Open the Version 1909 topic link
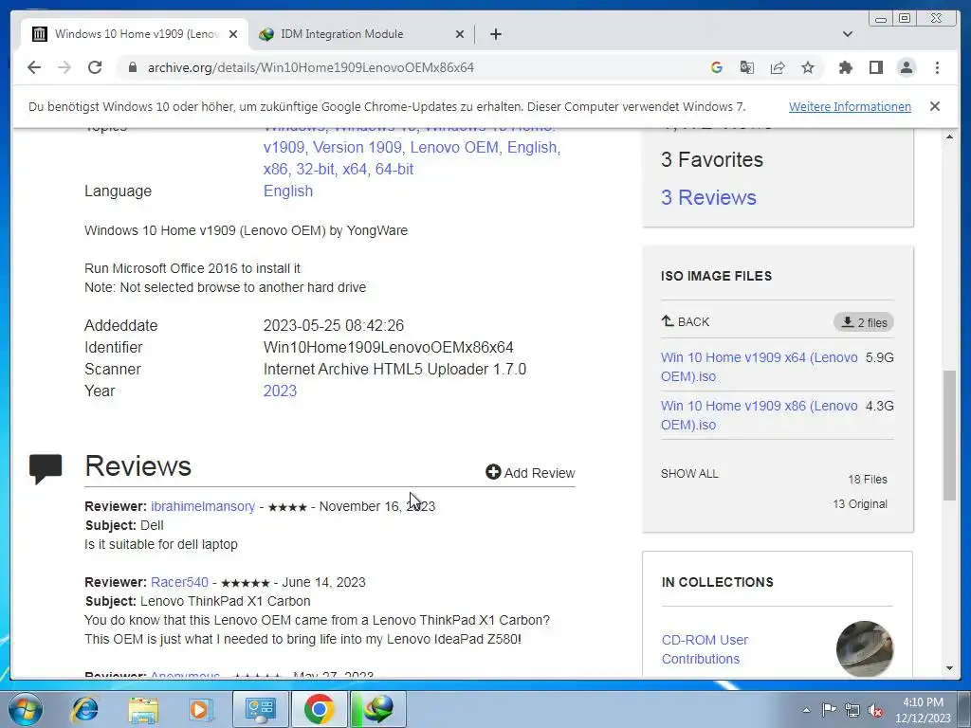 [357, 147]
